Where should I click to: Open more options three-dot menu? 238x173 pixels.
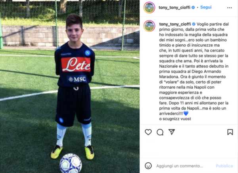(x=230, y=8)
